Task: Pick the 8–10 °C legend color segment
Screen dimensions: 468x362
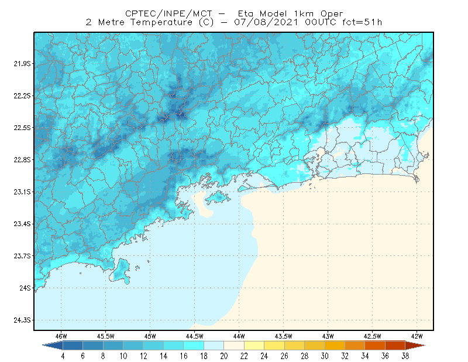Action: pos(113,346)
